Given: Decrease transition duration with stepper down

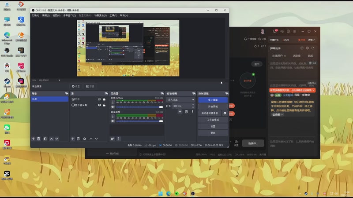Looking at the screenshot, I should [x=193, y=107].
